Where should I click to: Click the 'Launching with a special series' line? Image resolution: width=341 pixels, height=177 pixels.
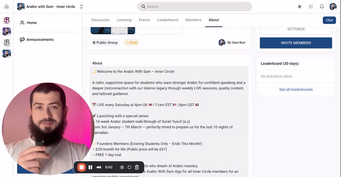click(121, 116)
